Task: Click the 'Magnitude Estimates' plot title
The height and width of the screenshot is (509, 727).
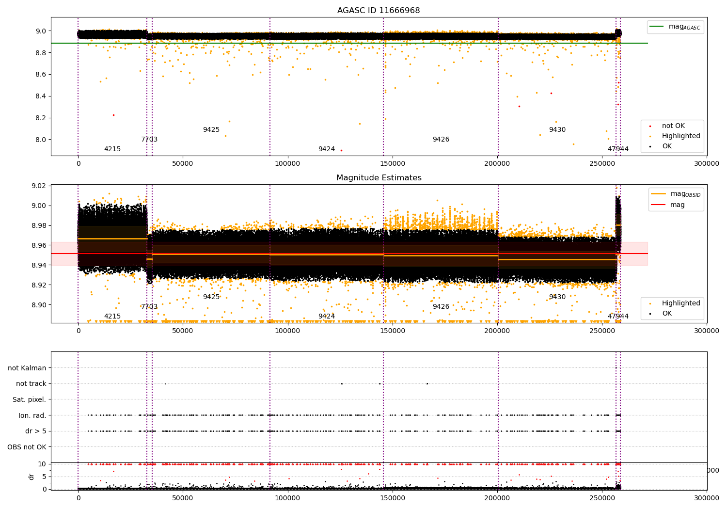Action: (379, 178)
